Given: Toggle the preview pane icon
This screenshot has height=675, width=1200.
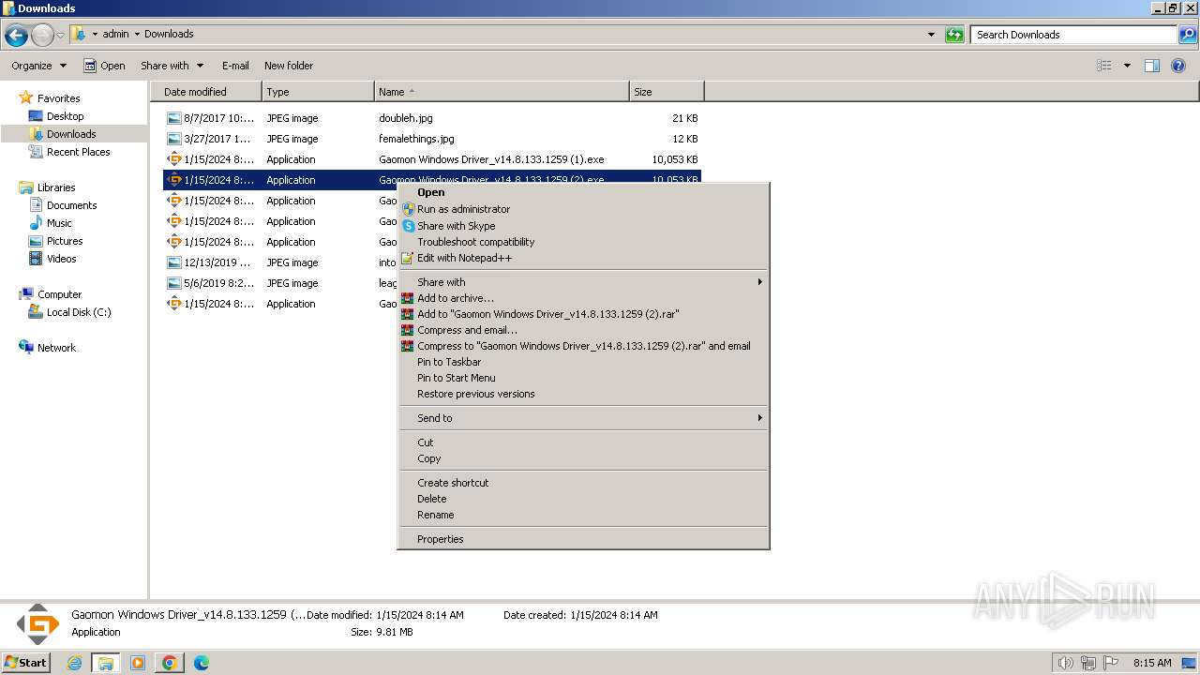Looking at the screenshot, I should [1152, 66].
